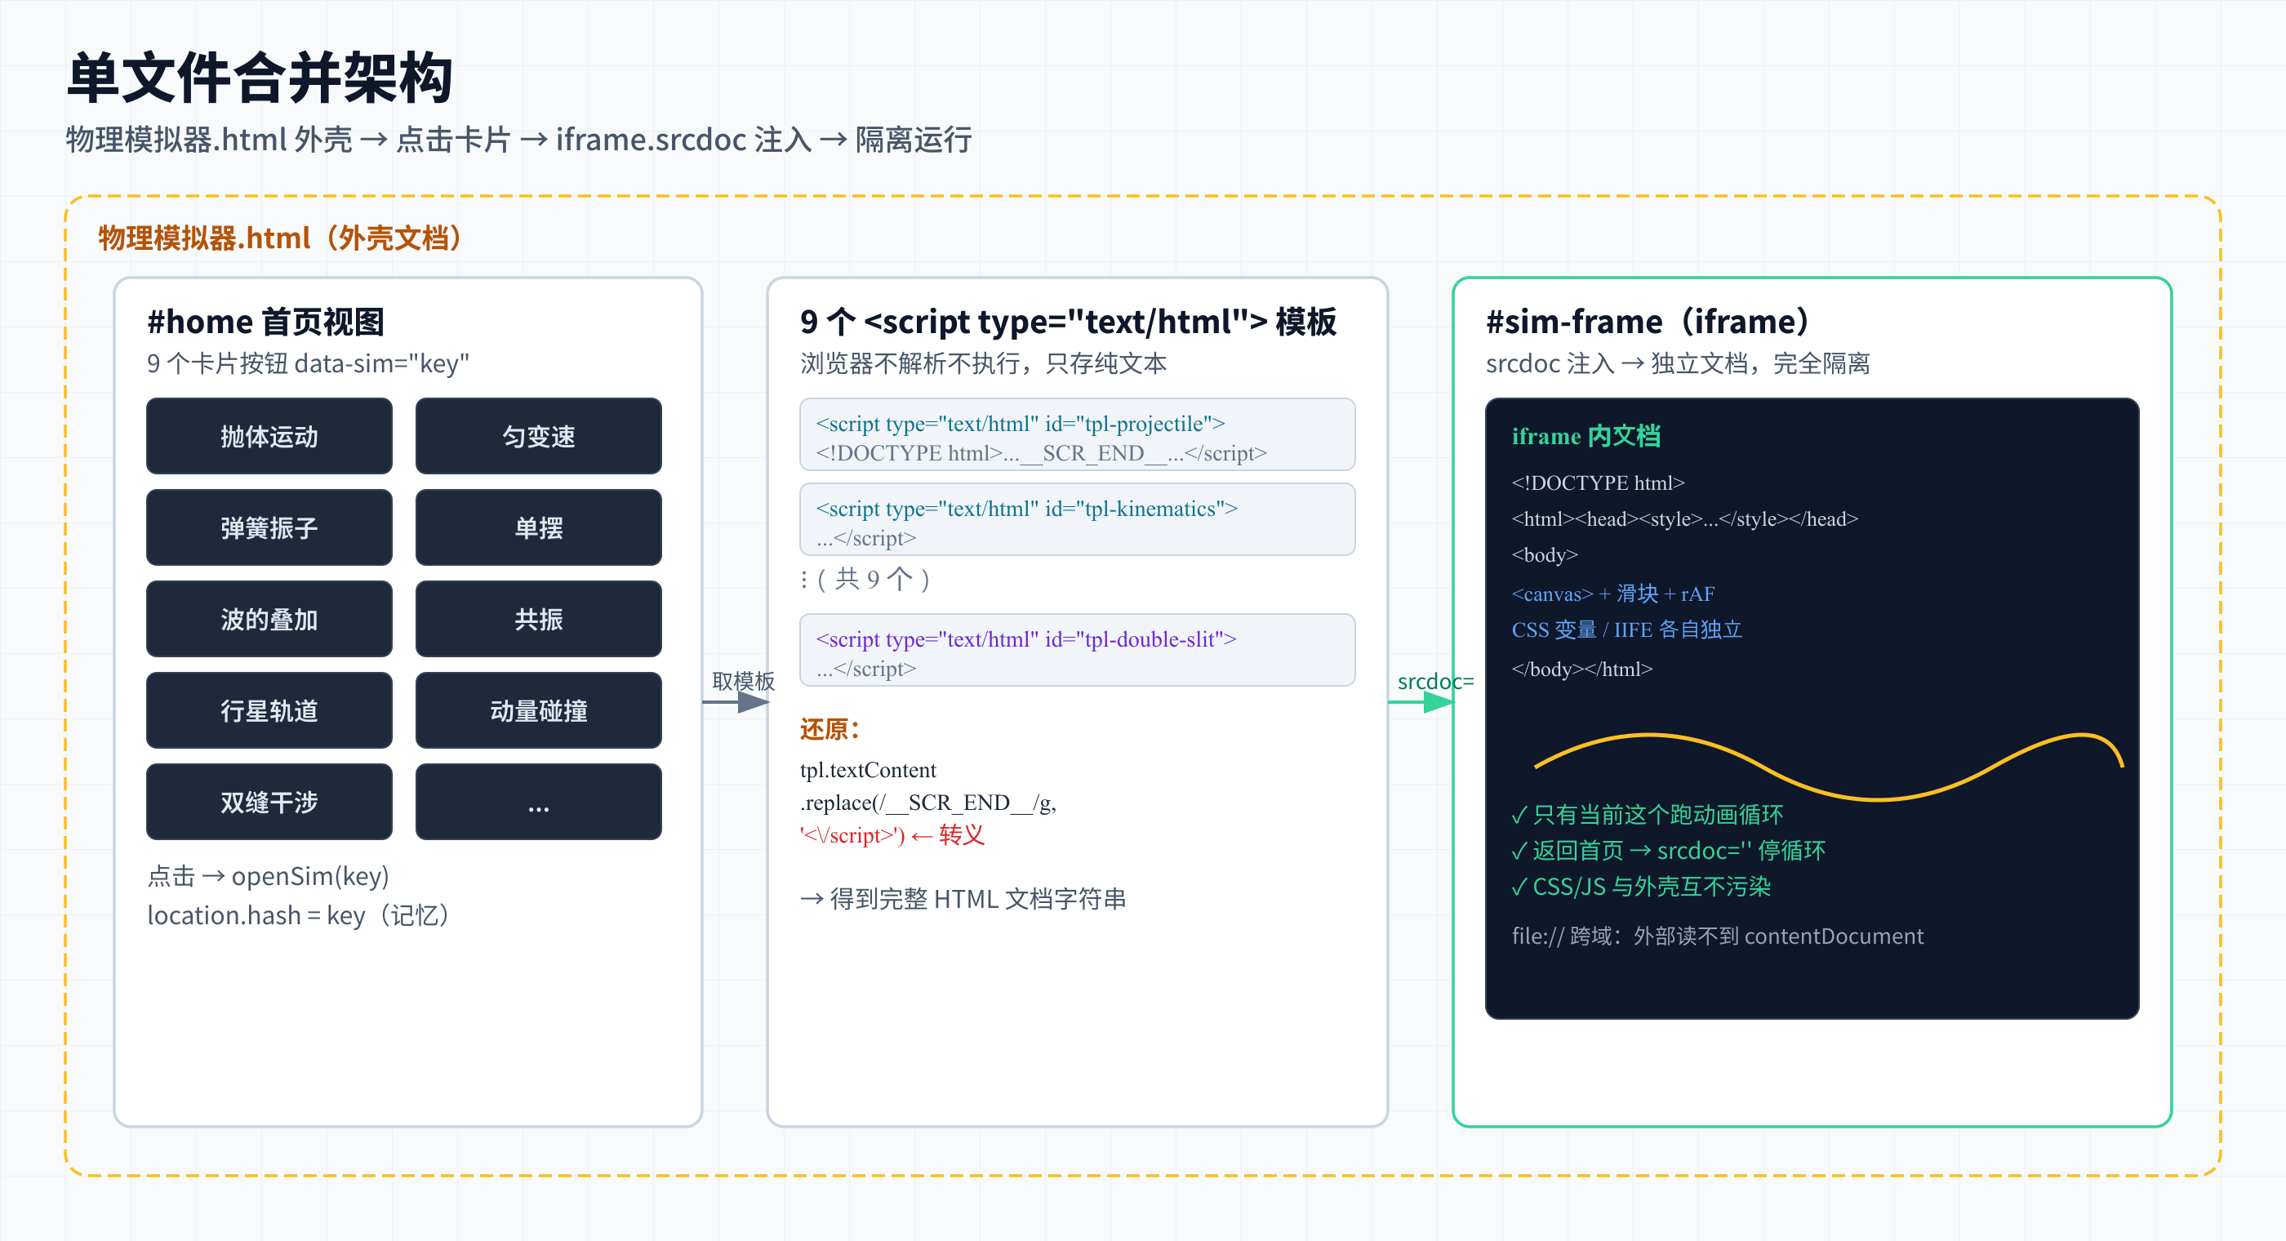Viewport: 2286px width, 1241px height.
Task: Click the green srcdoc= arrow label
Action: 1435,681
